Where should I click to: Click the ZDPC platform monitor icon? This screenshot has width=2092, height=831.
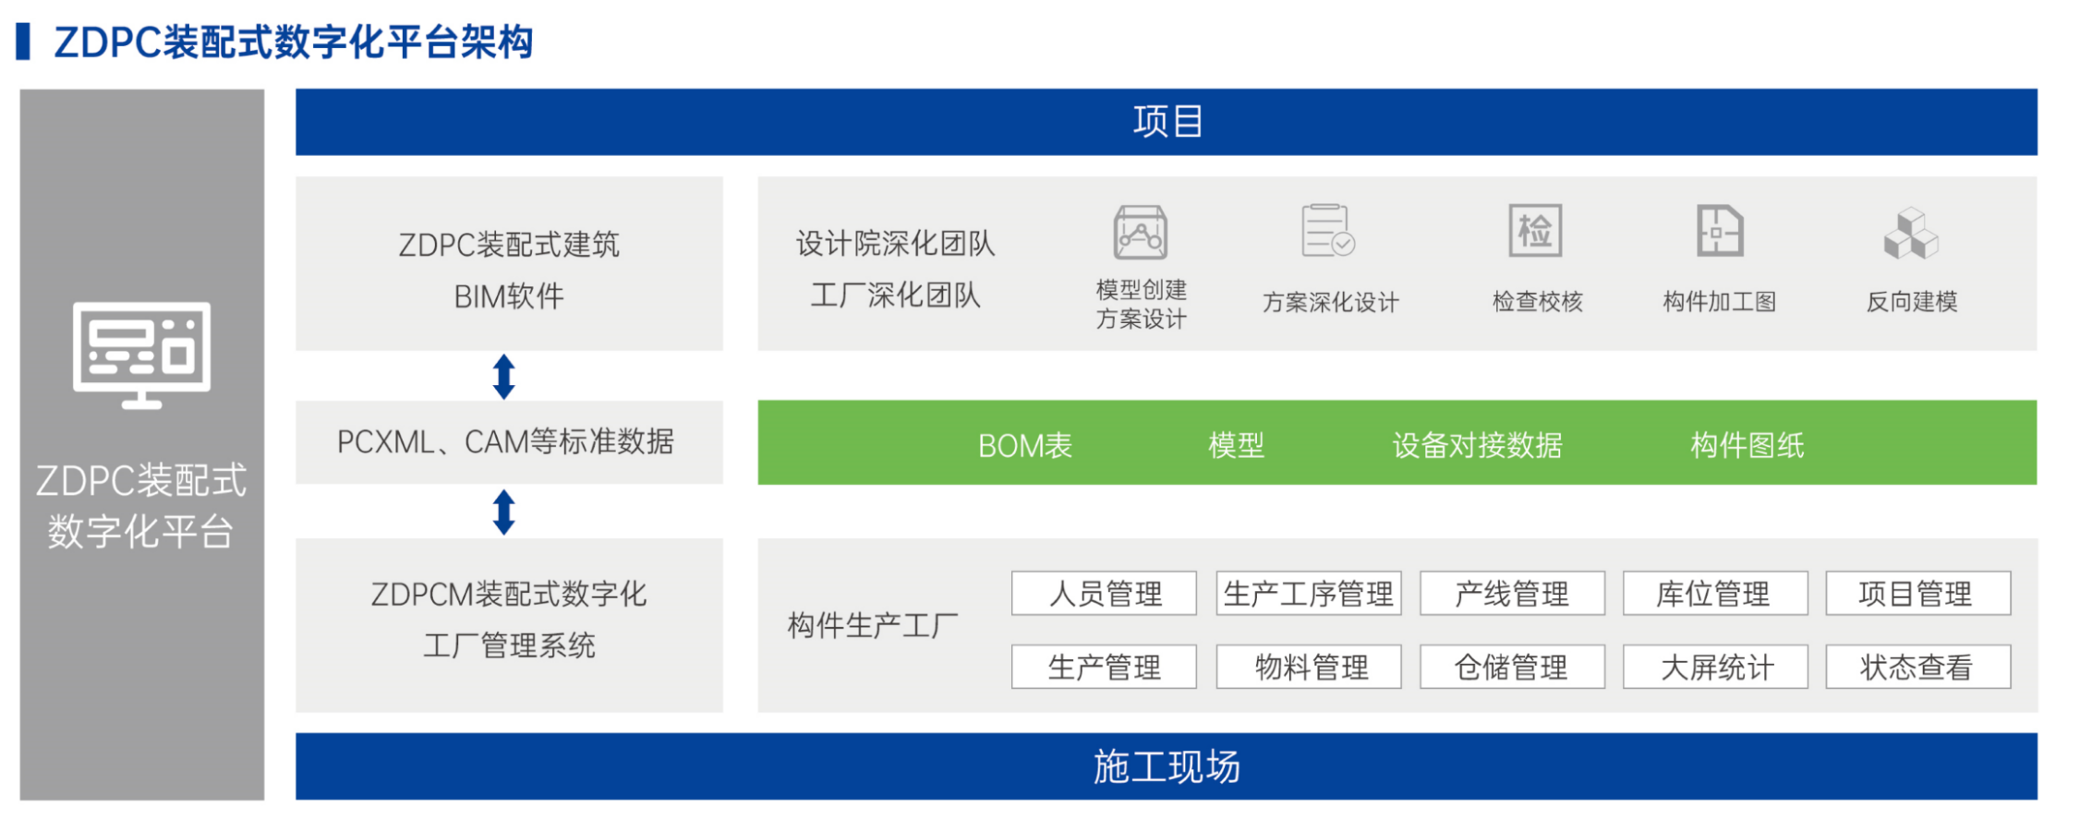pos(142,355)
